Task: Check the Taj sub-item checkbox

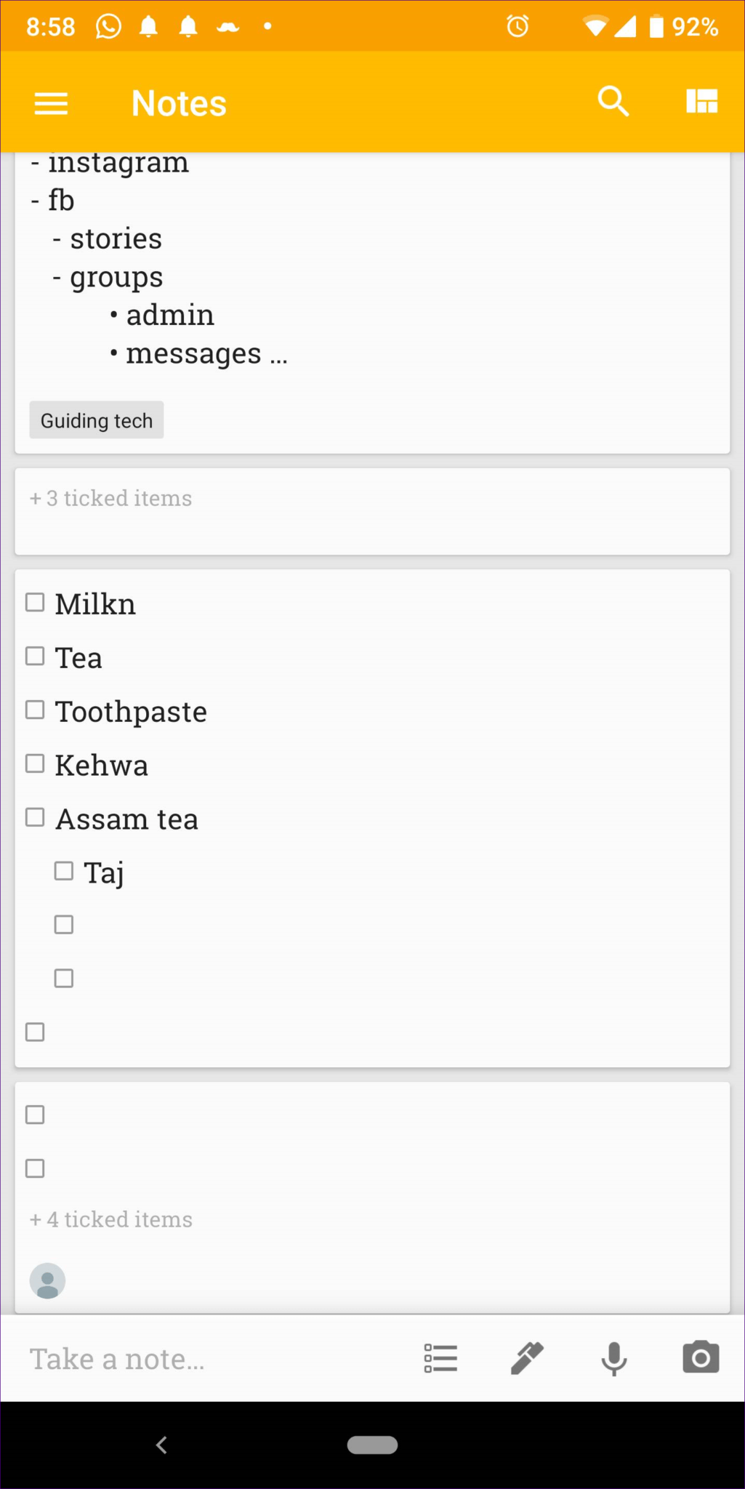Action: pos(64,871)
